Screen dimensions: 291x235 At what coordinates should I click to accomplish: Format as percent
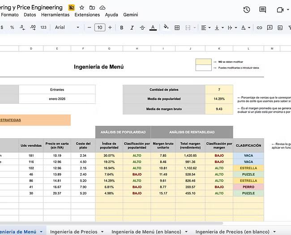pos(12,27)
